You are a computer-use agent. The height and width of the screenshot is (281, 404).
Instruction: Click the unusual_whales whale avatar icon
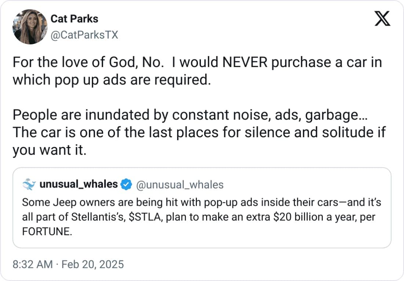(29, 185)
